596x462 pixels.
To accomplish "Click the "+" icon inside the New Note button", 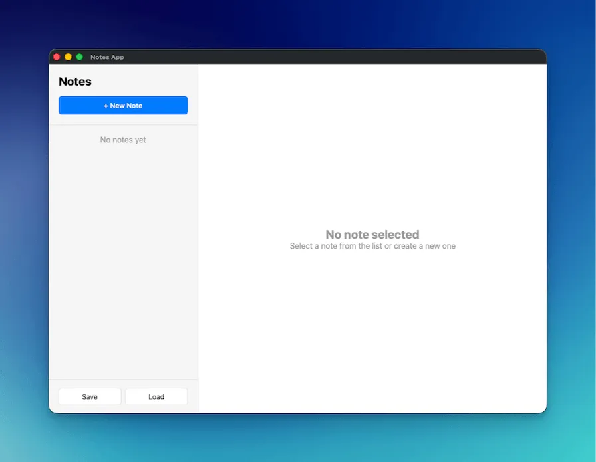I will coord(106,105).
